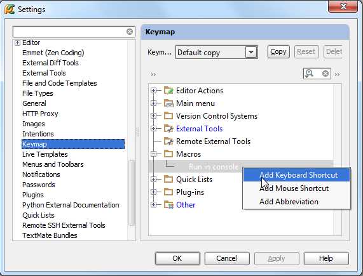The height and width of the screenshot is (276, 363).
Task: Click the Plug-ins folder icon
Action: click(x=168, y=192)
